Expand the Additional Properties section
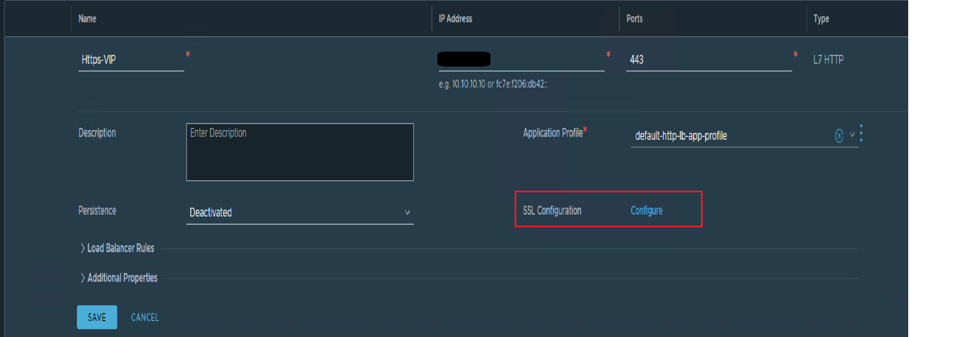The image size is (974, 337). [119, 278]
